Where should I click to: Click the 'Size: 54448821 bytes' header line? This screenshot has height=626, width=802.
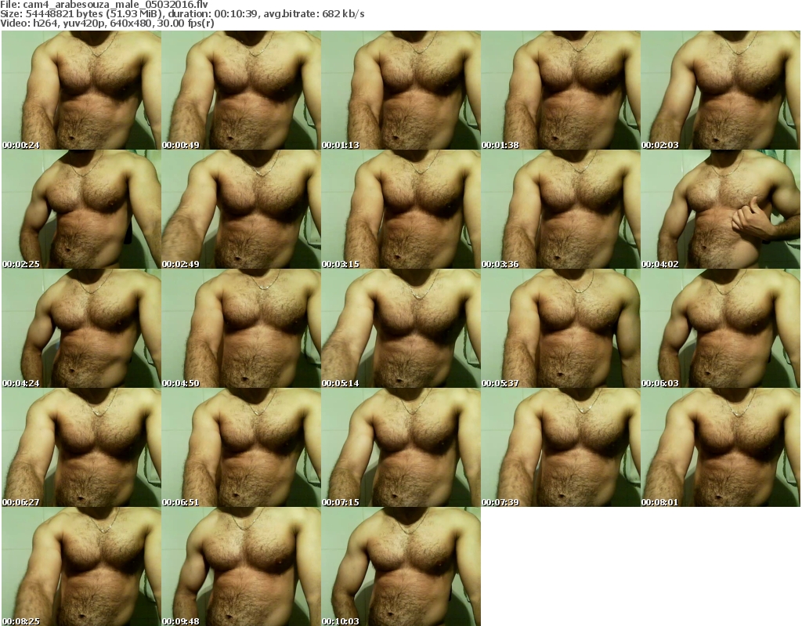(x=182, y=14)
